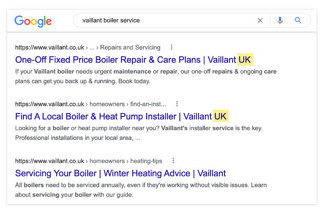The image size is (328, 209).
Task: Start voice search with microphone icon
Action: pyautogui.click(x=280, y=20)
